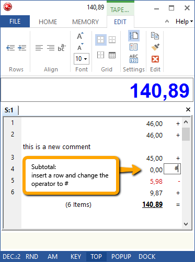Minimize the calculator window
Screen dimensions: 195x262
click(156, 8)
